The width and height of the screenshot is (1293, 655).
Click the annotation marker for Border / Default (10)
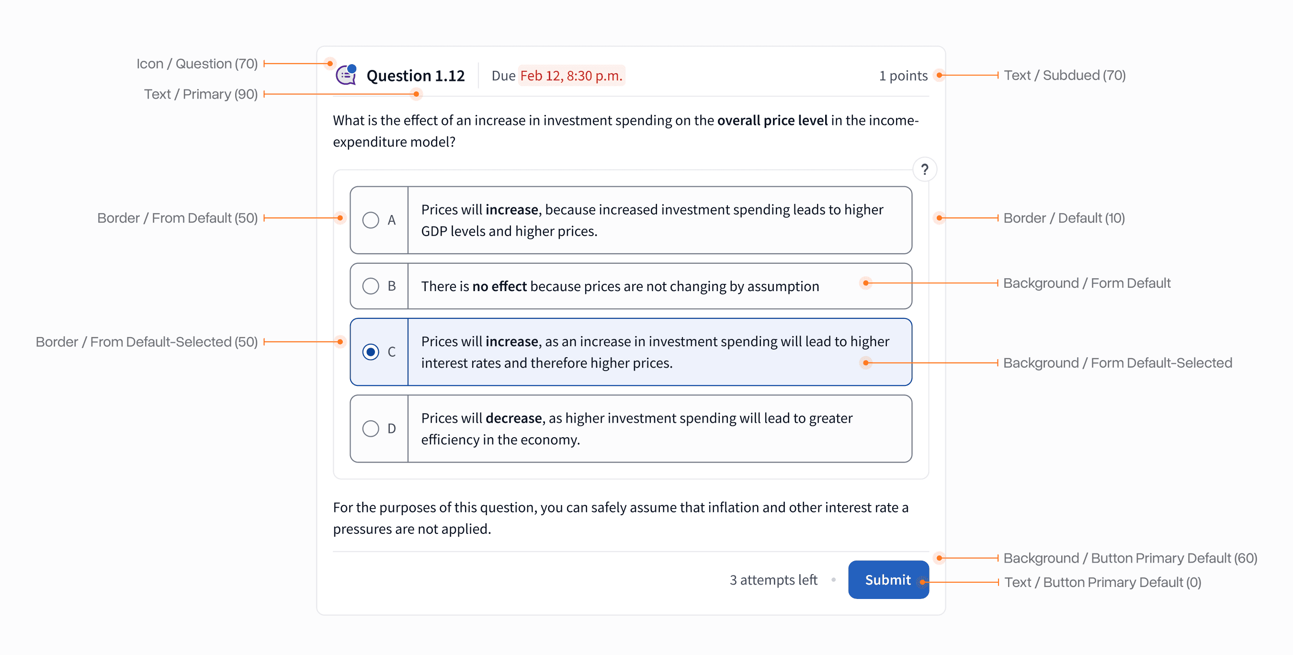click(x=940, y=218)
